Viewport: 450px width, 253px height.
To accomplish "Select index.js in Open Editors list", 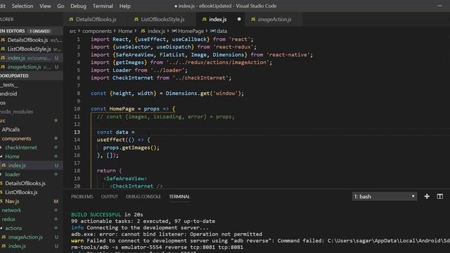I will (x=31, y=58).
